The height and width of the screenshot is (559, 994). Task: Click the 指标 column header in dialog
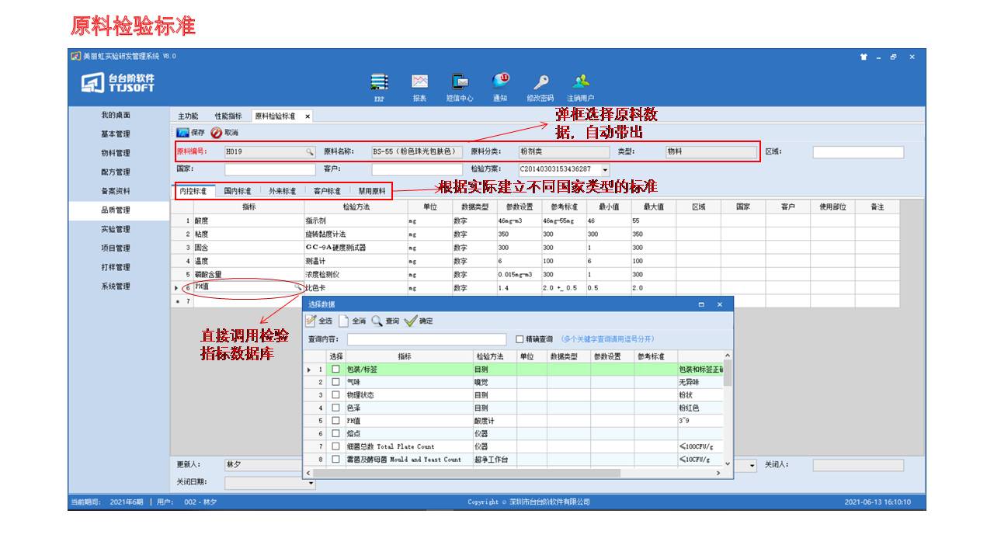coord(405,356)
